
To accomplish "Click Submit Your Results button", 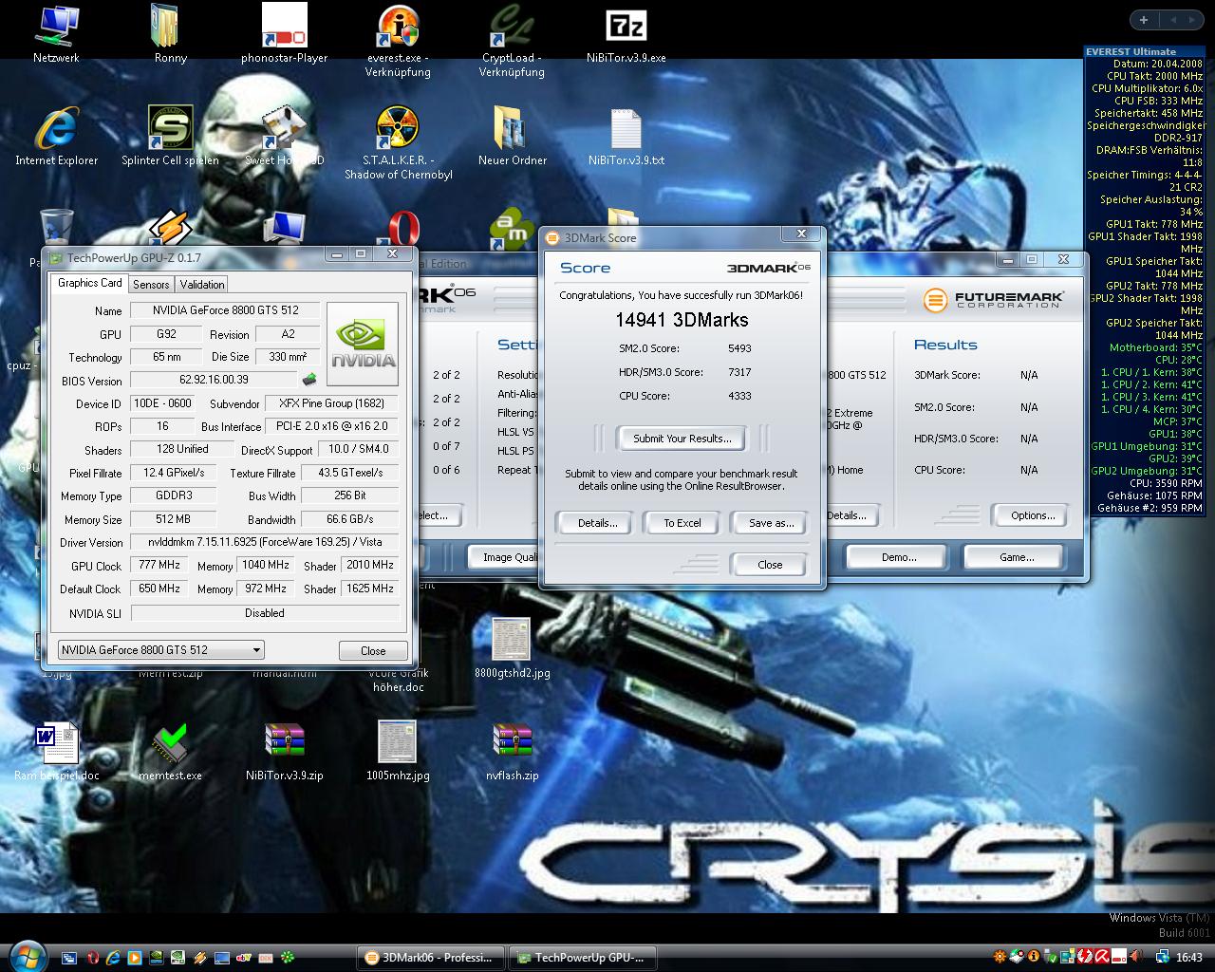I will coord(682,439).
